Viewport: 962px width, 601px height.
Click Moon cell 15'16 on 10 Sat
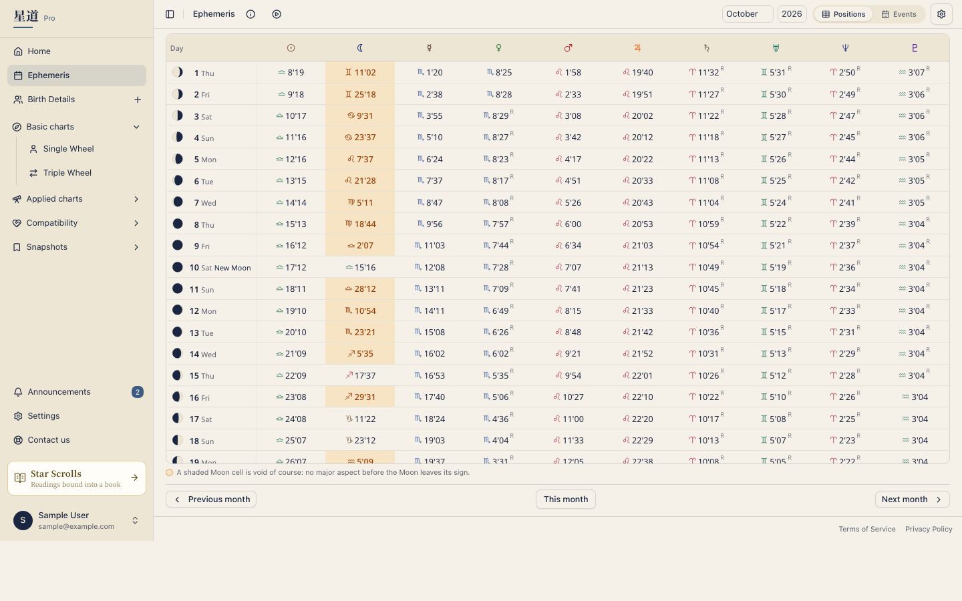[360, 267]
